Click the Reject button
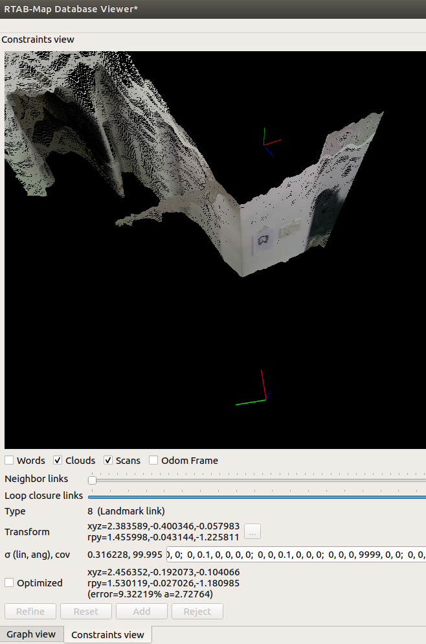 click(x=197, y=612)
